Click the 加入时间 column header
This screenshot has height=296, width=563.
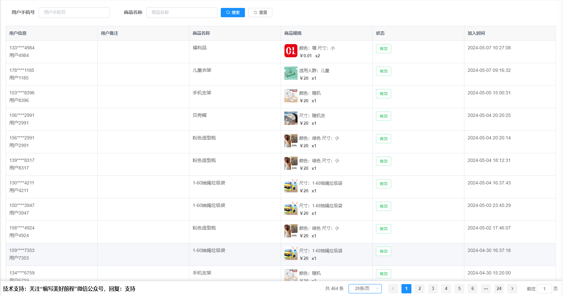point(476,33)
